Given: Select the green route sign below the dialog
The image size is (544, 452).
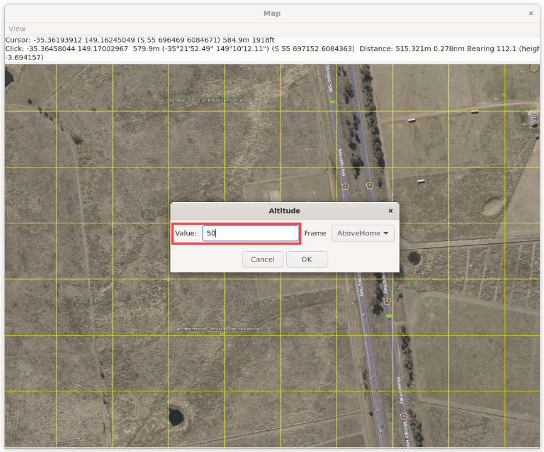Looking at the screenshot, I should (389, 315).
